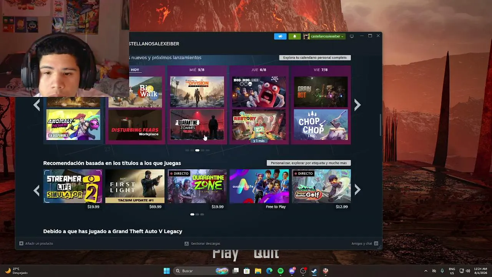Select second recommendations carousel dot
492x277 pixels.
pos(197,214)
